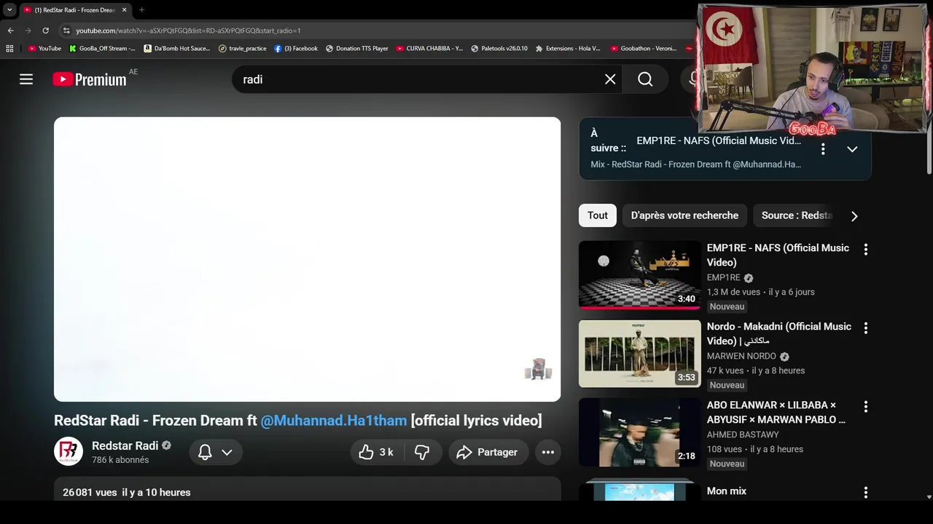Viewport: 933px width, 524px height.
Task: Open Redstar Radi channel name
Action: (125, 445)
